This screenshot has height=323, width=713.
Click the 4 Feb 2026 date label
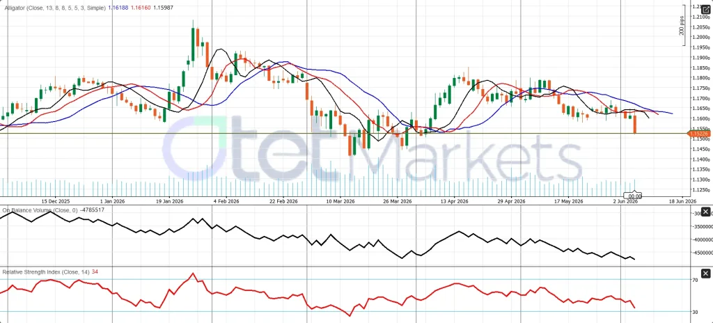coord(226,201)
